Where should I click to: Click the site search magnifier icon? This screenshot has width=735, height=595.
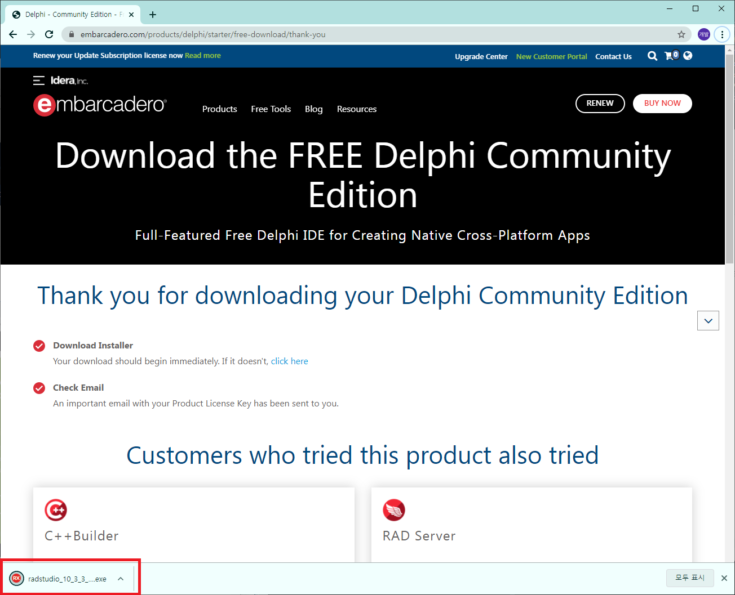pos(652,56)
